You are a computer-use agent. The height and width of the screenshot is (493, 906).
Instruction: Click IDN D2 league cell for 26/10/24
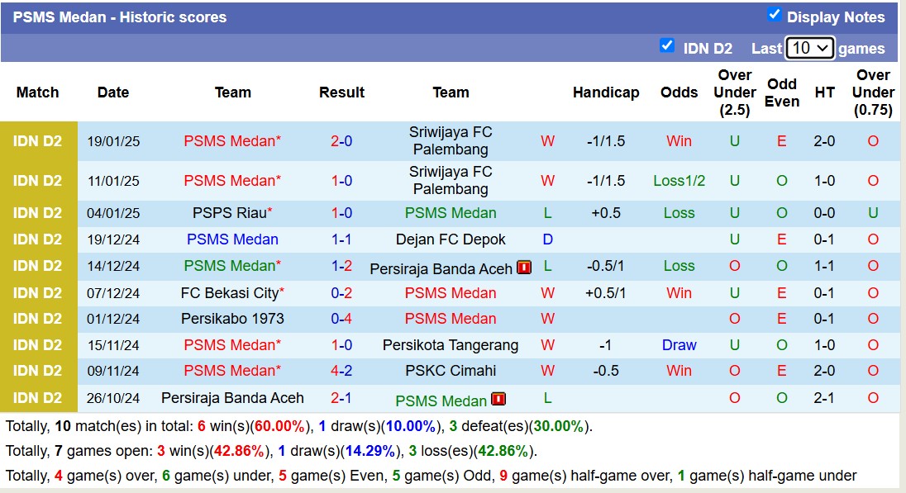pos(38,398)
